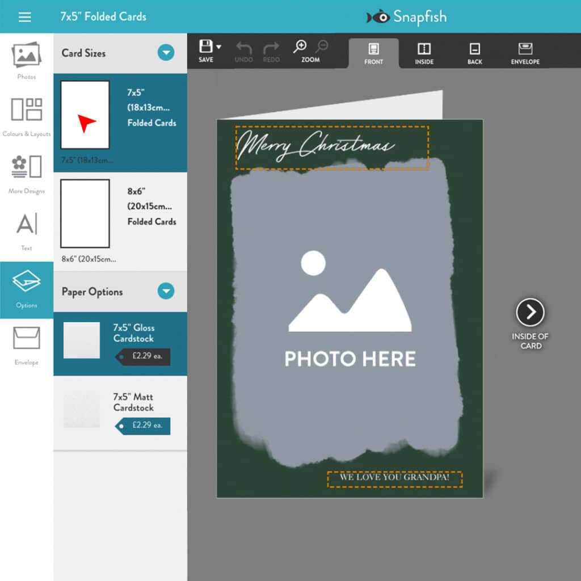Select the 7x5" Gloss Cardstock option
581x581 pixels.
point(119,343)
